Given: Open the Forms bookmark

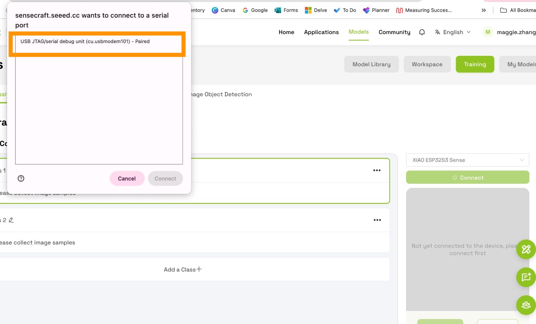Looking at the screenshot, I should [286, 10].
